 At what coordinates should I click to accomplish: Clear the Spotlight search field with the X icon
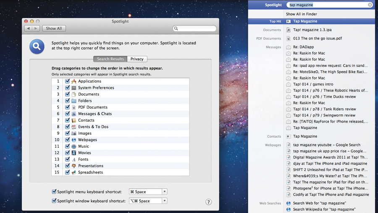pos(370,5)
